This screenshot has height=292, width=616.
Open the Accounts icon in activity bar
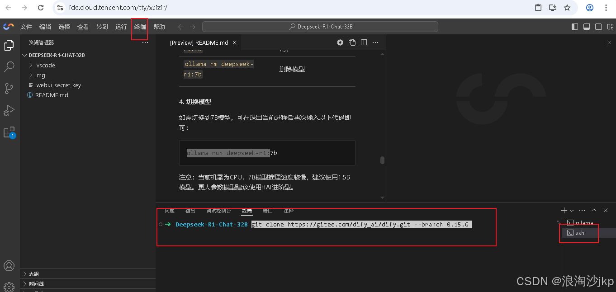tap(9, 266)
